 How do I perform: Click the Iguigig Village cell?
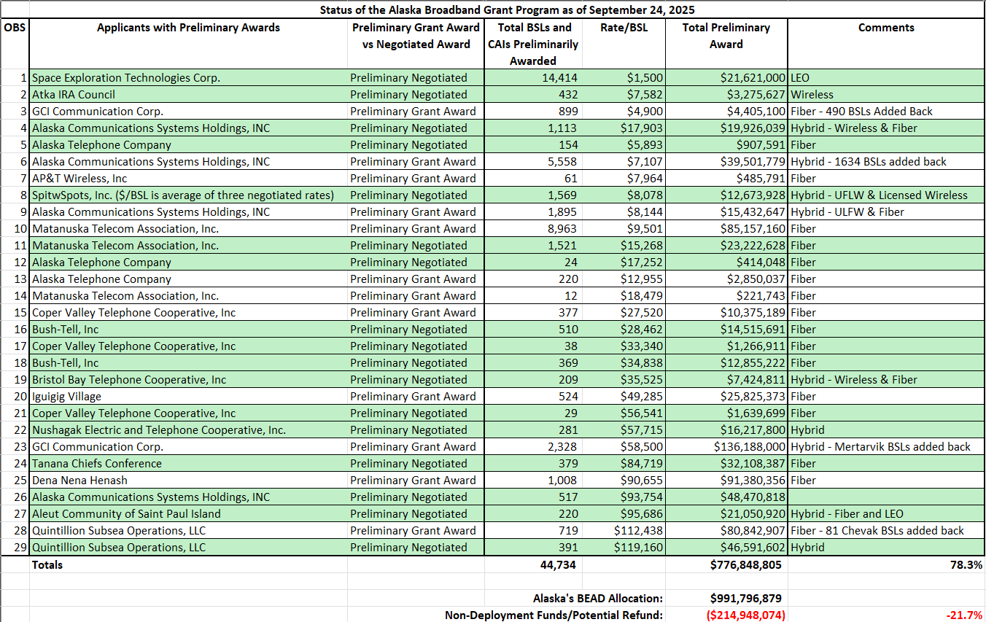click(x=67, y=397)
